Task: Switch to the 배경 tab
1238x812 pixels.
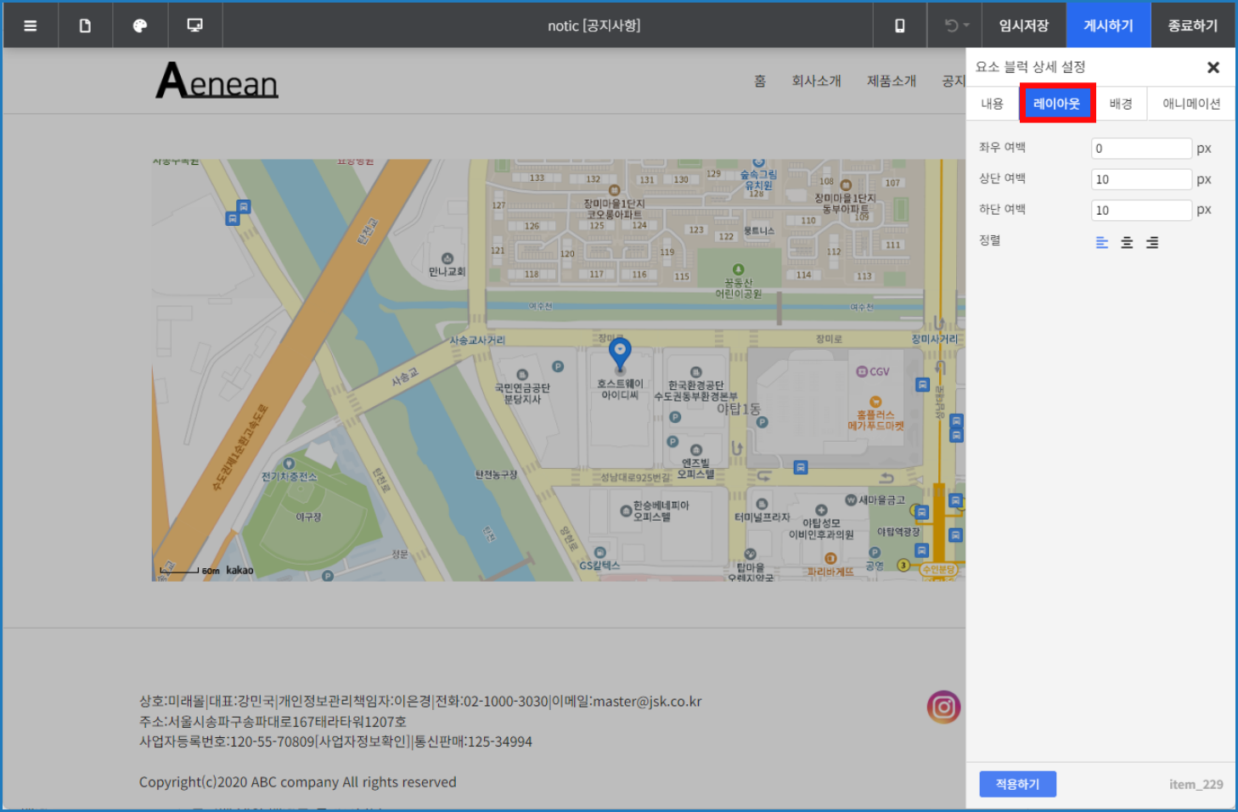Action: [1121, 104]
